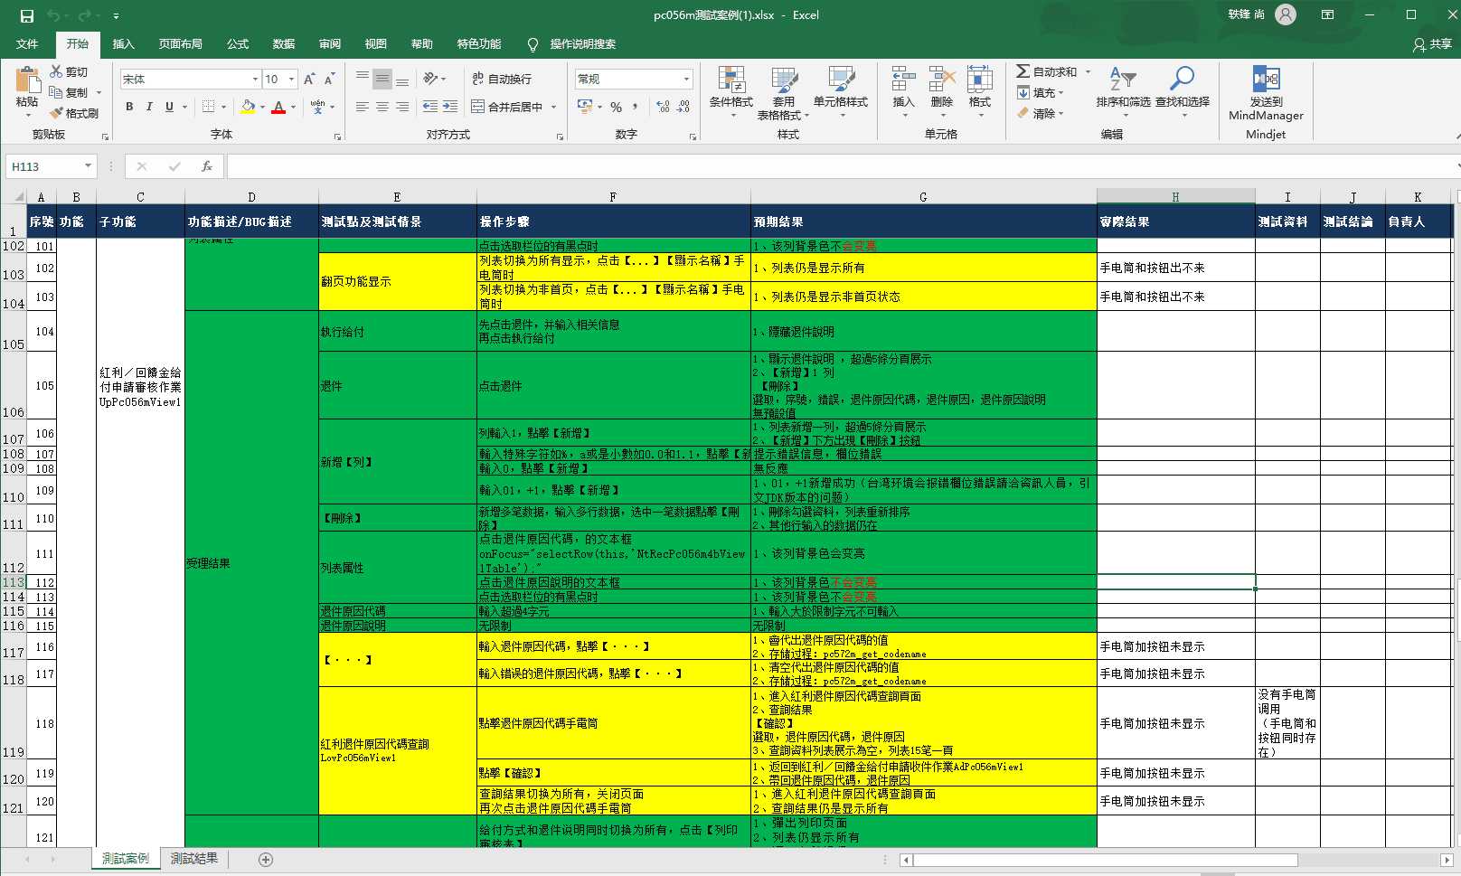
Task: Send to MindManager
Action: click(1266, 92)
